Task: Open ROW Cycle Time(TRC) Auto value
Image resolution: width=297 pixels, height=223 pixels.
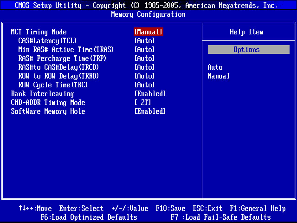Action: [x=144, y=85]
